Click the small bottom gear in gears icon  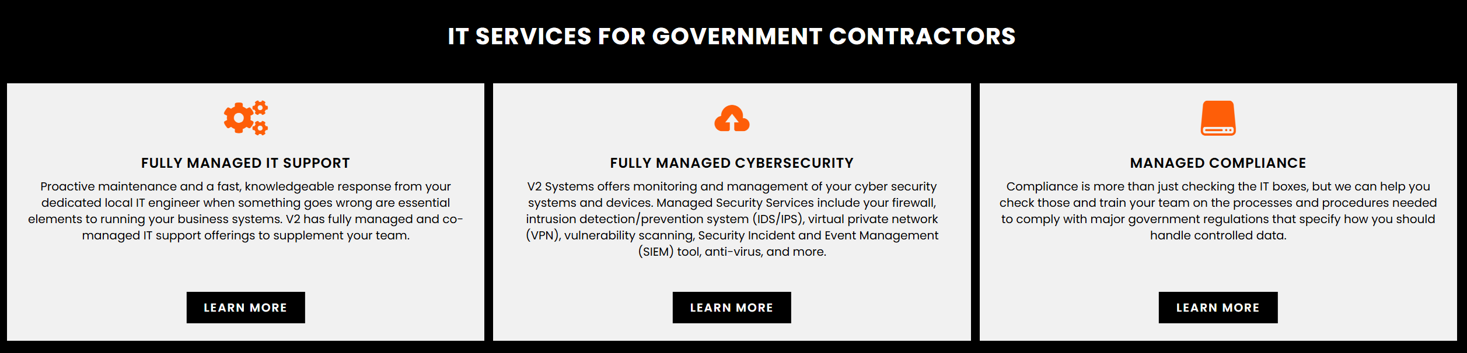pos(261,128)
